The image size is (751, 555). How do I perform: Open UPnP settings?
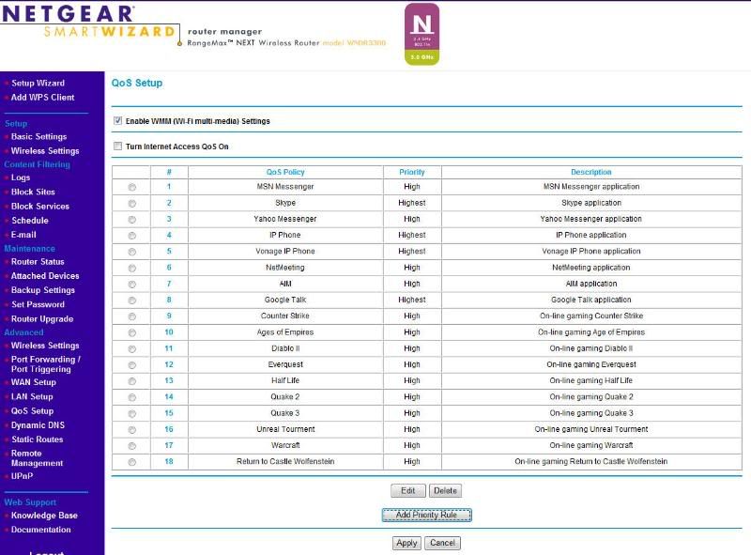(x=22, y=476)
